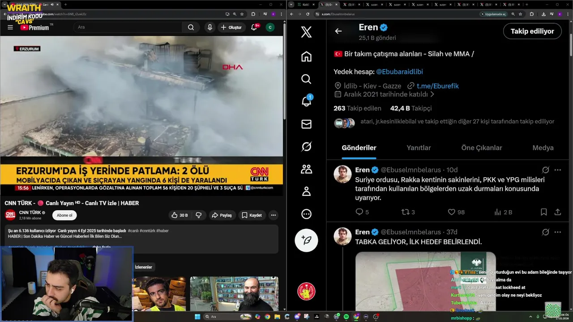
Task: Ask Grok about the Suriye ordusu post
Action: coord(545,170)
